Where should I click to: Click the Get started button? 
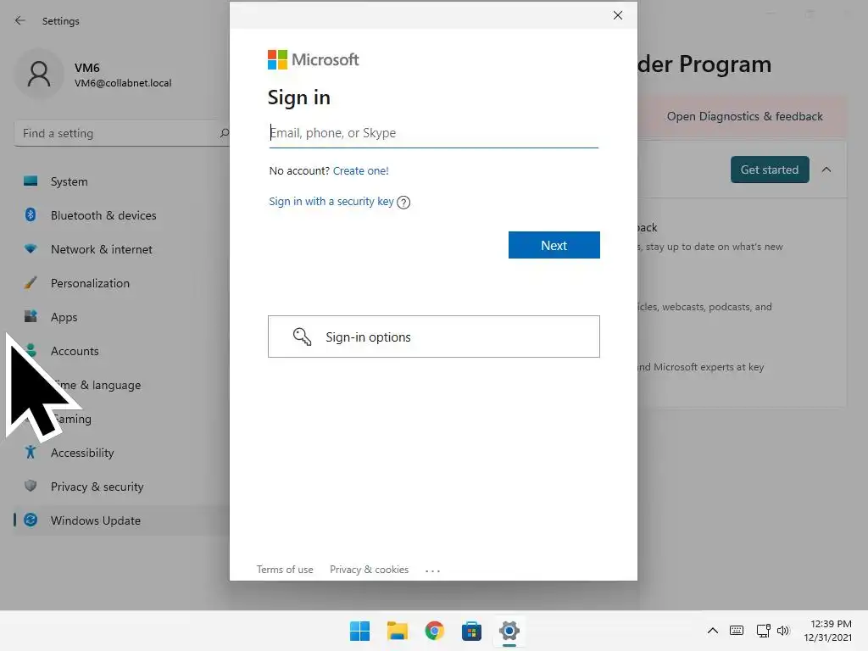(770, 170)
